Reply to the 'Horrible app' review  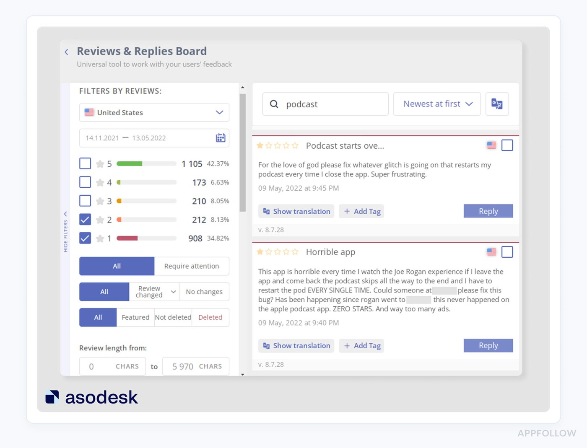488,345
